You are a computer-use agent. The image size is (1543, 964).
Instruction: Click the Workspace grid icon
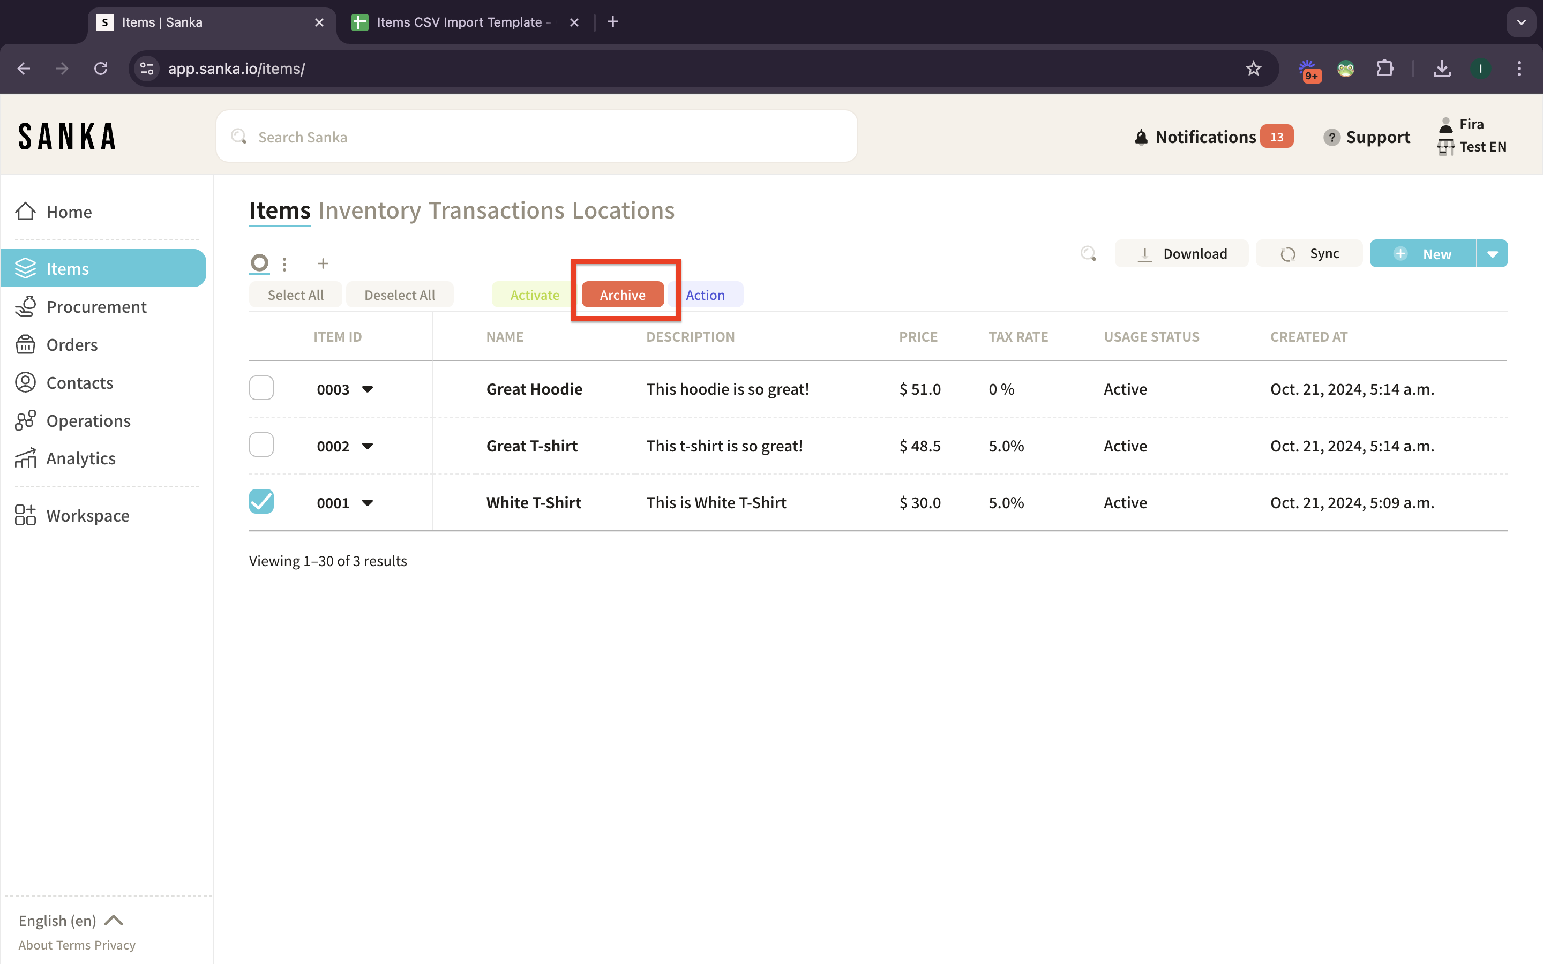[x=26, y=515]
